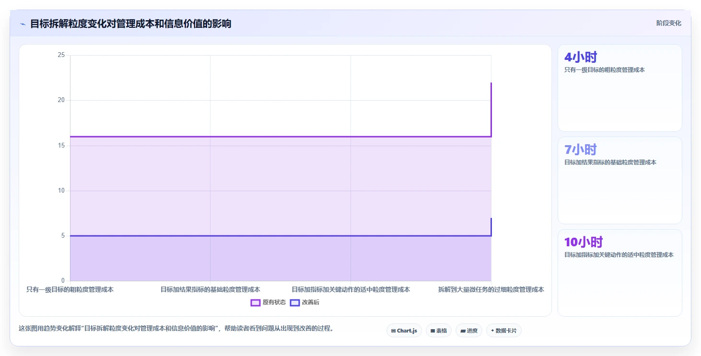The height and width of the screenshot is (356, 701).
Task: Click the blue 改善后 legend swatch
Action: pos(295,302)
